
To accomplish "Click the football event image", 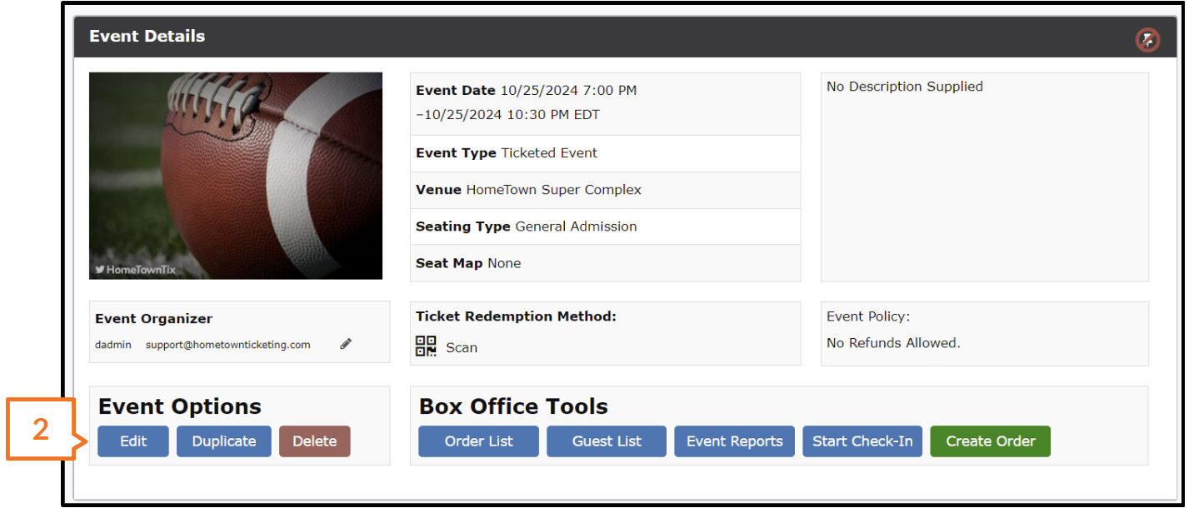I will [x=236, y=176].
